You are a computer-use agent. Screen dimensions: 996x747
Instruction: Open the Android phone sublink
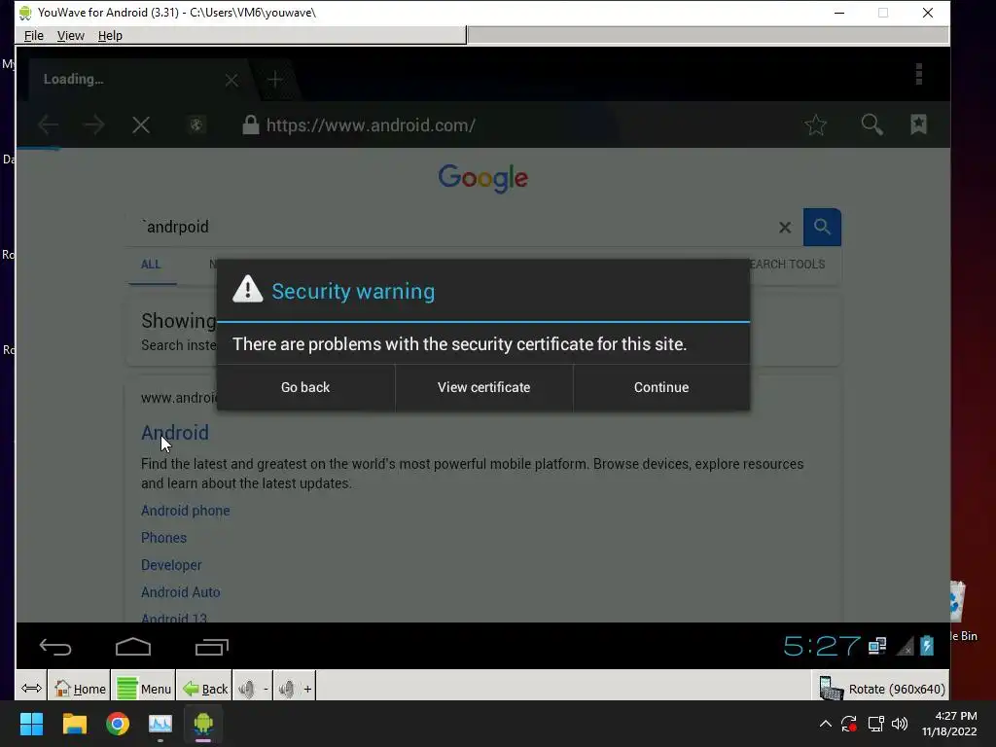[186, 510]
